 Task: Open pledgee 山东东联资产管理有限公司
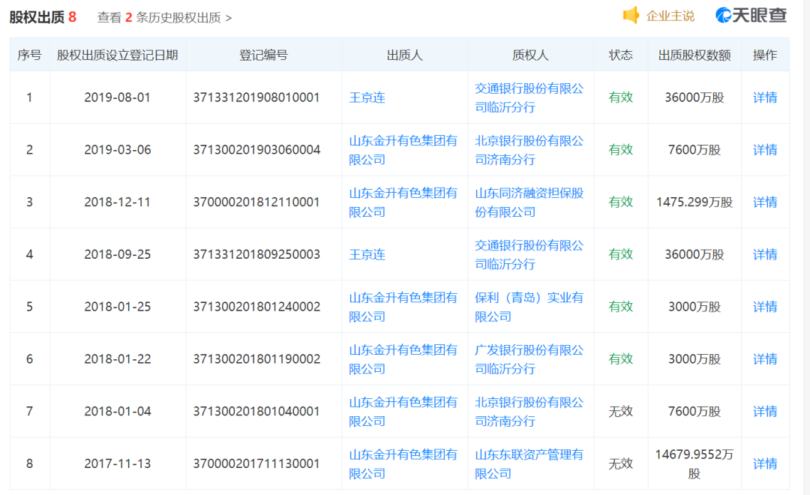tap(529, 463)
